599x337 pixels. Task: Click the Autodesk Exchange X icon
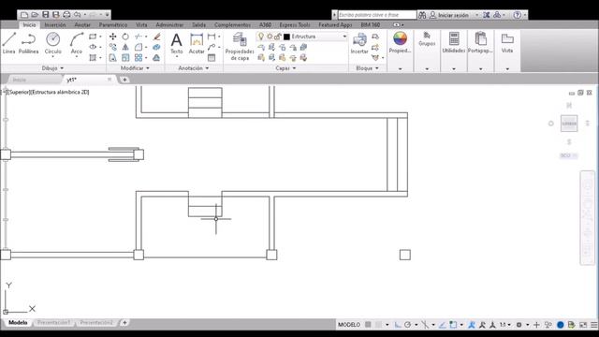coord(487,15)
